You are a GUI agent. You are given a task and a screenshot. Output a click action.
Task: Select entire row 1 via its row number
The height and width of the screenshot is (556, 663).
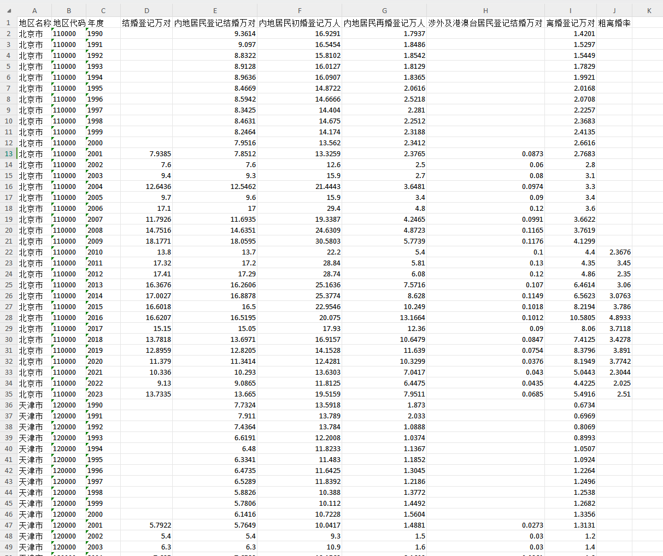pyautogui.click(x=9, y=22)
